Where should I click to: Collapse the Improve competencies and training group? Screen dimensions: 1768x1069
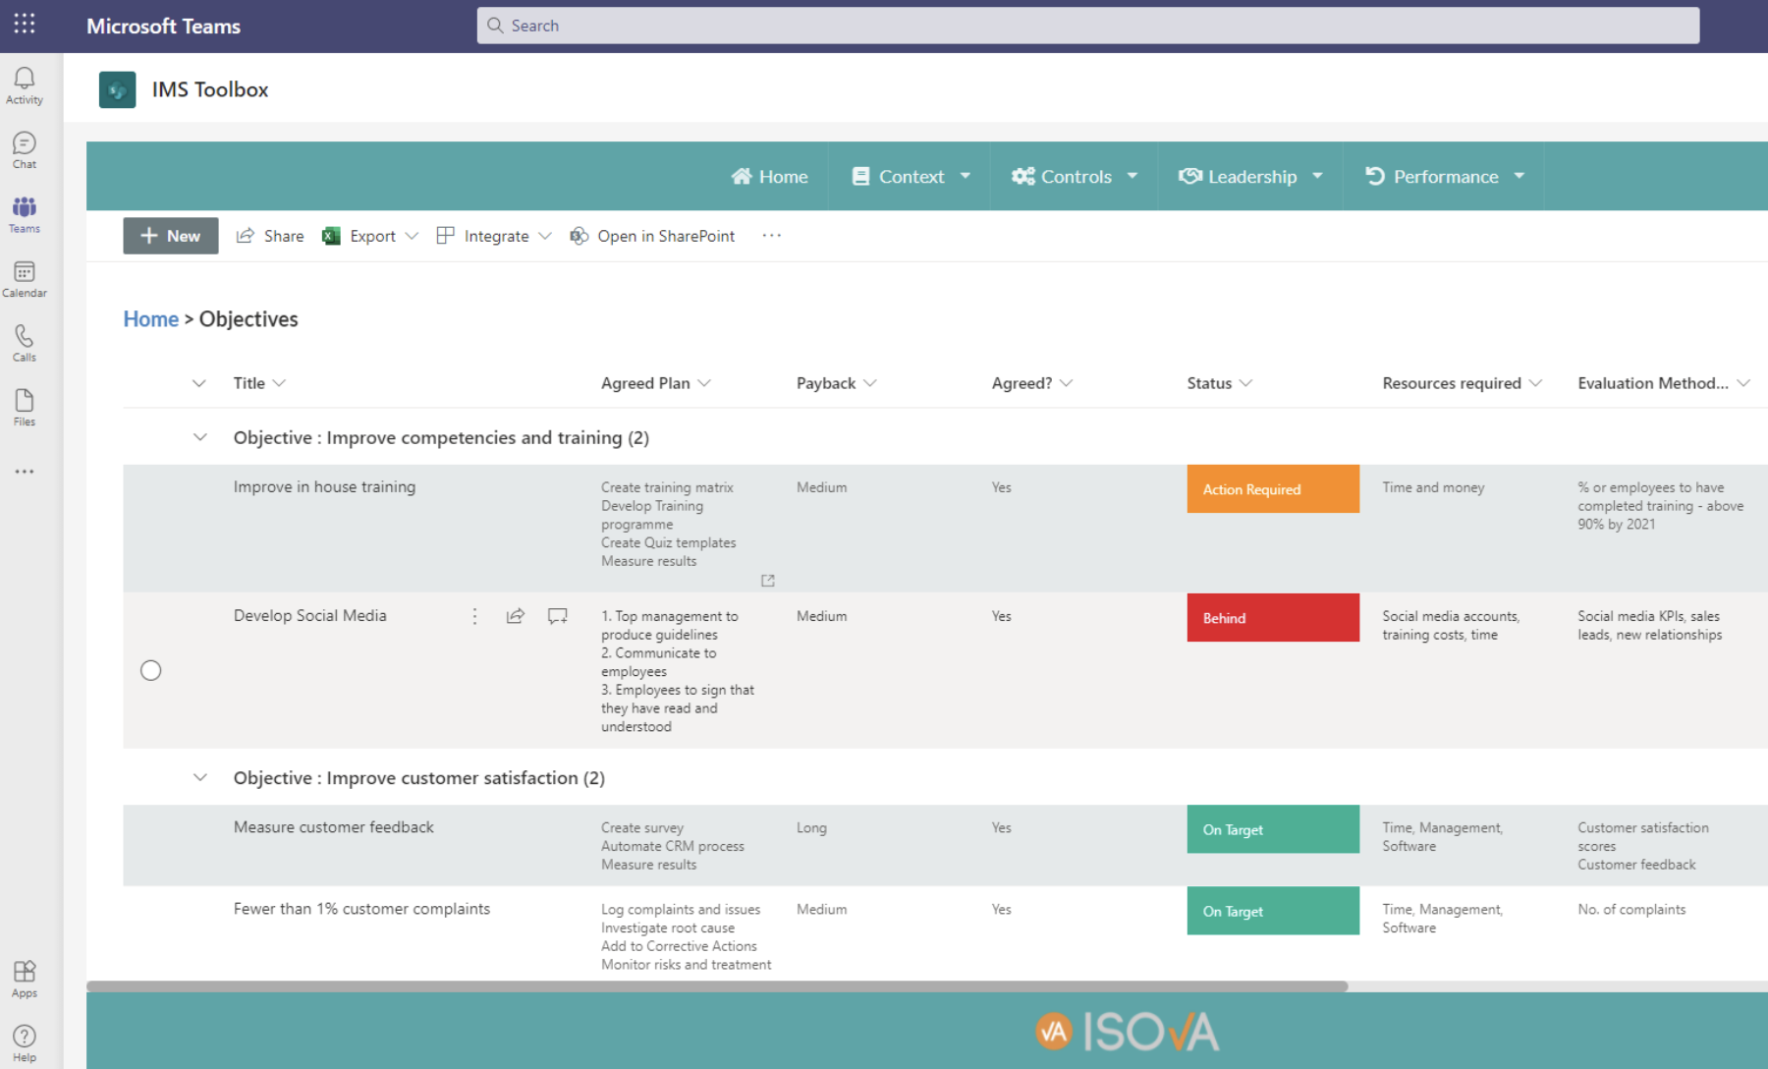(200, 437)
